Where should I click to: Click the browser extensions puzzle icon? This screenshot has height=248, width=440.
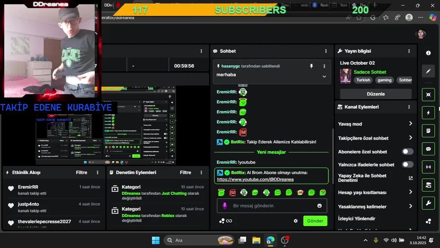373,17
